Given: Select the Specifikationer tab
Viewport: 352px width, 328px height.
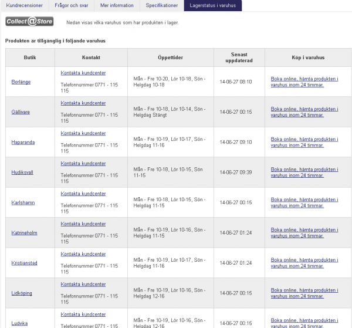Looking at the screenshot, I should click(x=162, y=5).
